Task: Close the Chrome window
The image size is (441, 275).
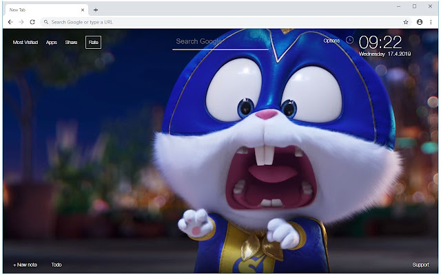Action: (430, 6)
